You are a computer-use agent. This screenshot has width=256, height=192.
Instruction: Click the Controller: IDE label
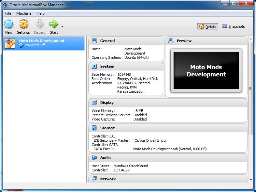tap(103, 136)
